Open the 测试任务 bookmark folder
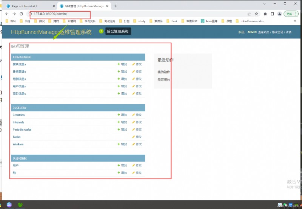 (x=107, y=21)
